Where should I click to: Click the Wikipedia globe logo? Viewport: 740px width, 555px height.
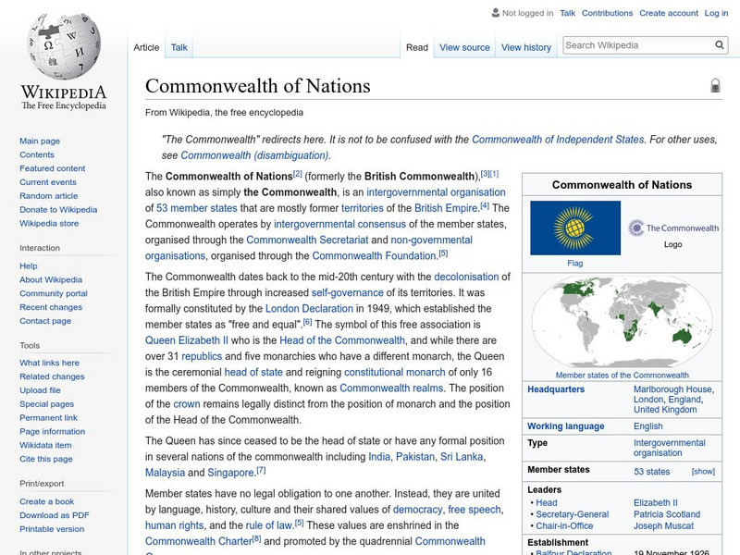tap(64, 45)
